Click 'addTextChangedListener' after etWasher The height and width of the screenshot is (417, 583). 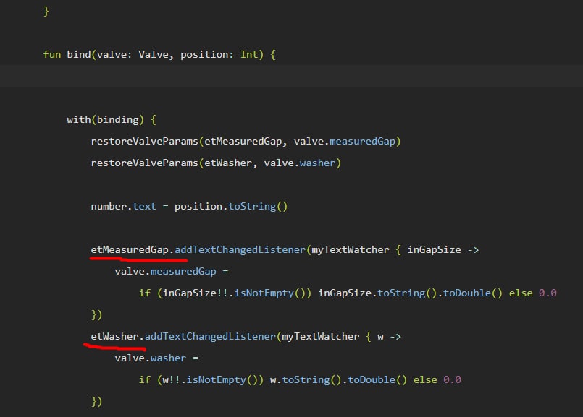[x=210, y=337]
